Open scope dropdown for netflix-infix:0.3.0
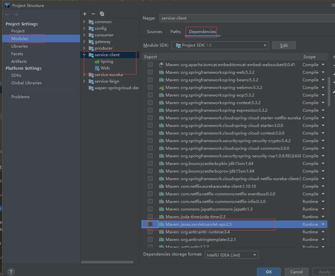 323,202
